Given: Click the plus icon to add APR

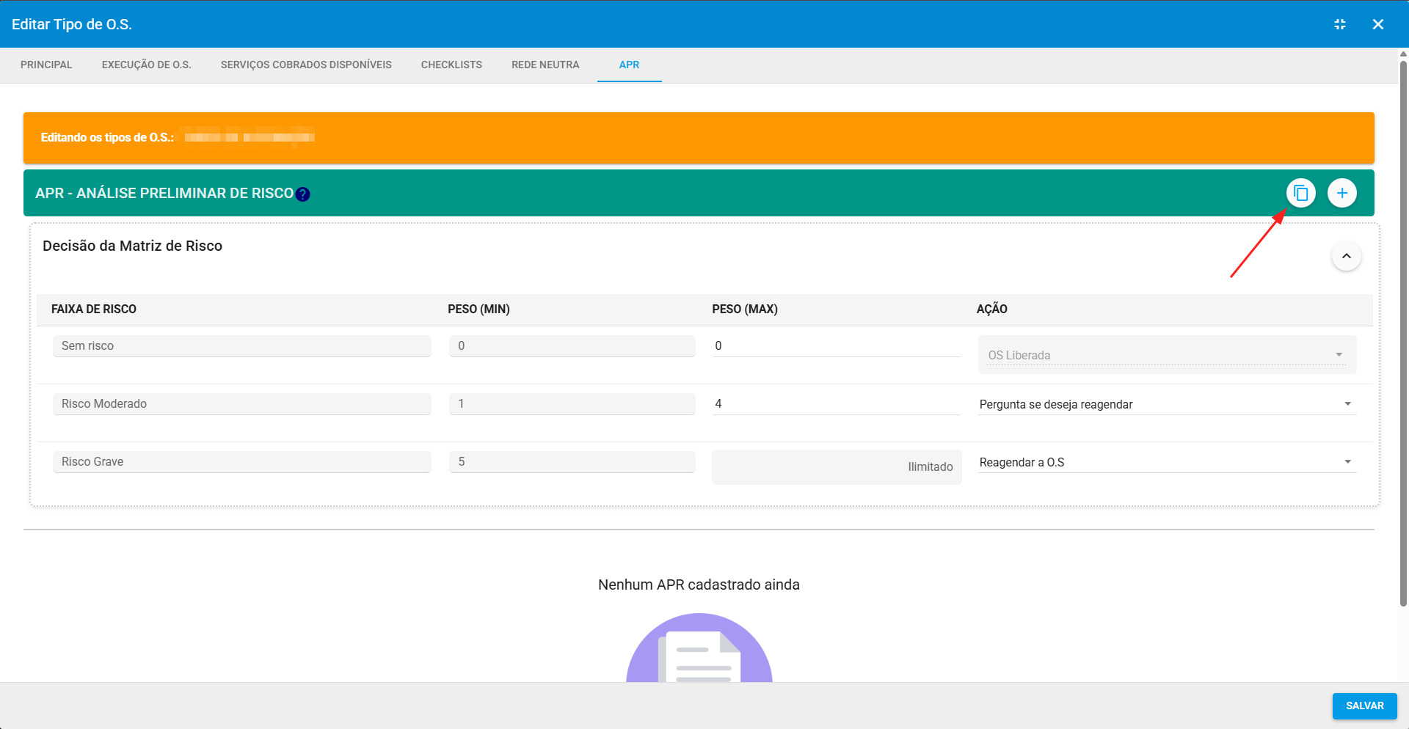Looking at the screenshot, I should click(x=1341, y=193).
